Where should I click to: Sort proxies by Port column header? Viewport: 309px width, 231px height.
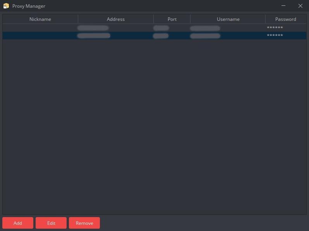click(172, 19)
